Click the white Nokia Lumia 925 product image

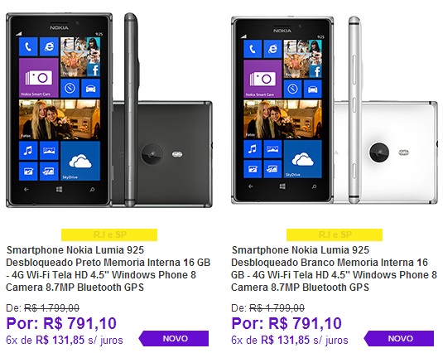pyautogui.click(x=335, y=110)
